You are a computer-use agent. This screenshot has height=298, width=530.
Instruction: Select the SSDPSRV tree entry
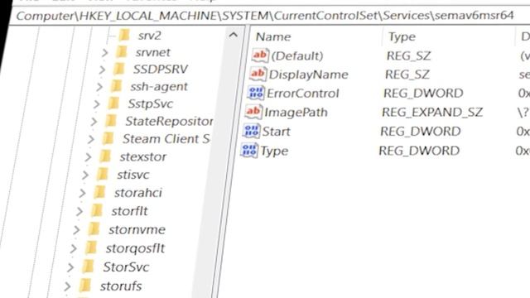[x=160, y=70]
